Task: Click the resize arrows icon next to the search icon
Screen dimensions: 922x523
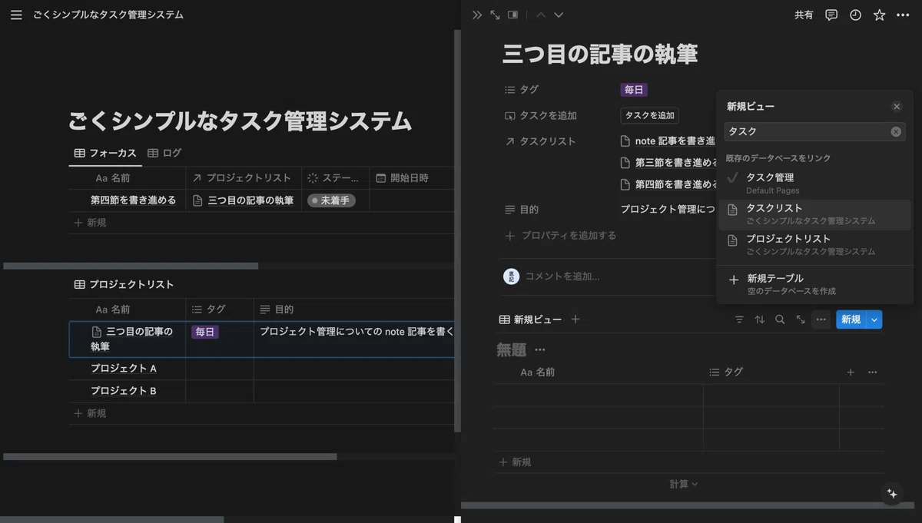Action: coord(801,319)
